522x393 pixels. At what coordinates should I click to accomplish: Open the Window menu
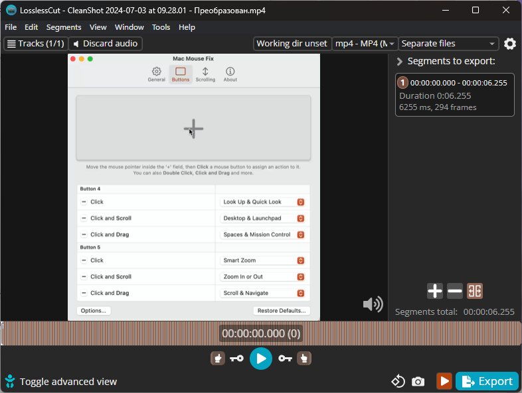coord(129,27)
